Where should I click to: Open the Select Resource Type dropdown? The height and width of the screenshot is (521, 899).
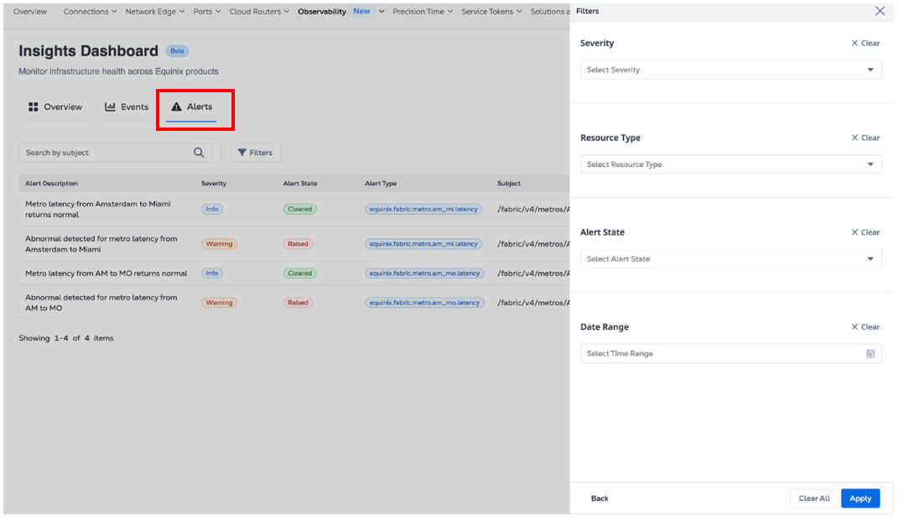(x=731, y=164)
